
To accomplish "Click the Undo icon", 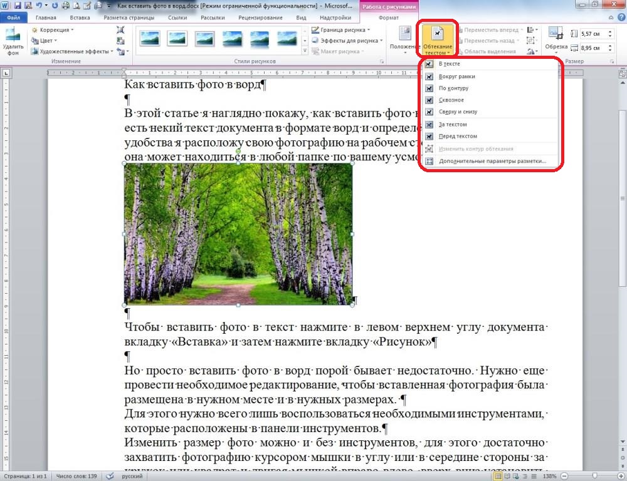I will (x=39, y=6).
